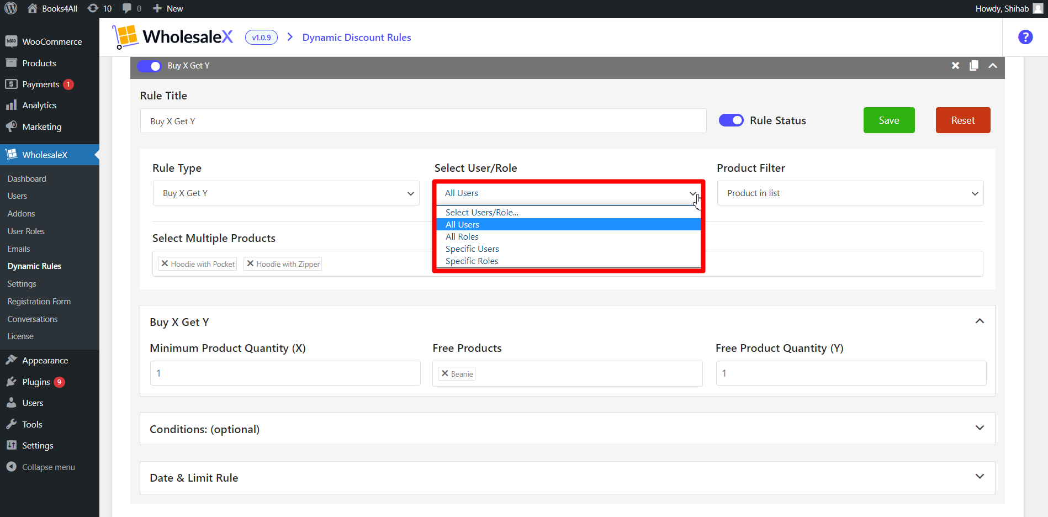This screenshot has width=1048, height=517.
Task: Collapse the Buy X Get Y section
Action: point(980,321)
